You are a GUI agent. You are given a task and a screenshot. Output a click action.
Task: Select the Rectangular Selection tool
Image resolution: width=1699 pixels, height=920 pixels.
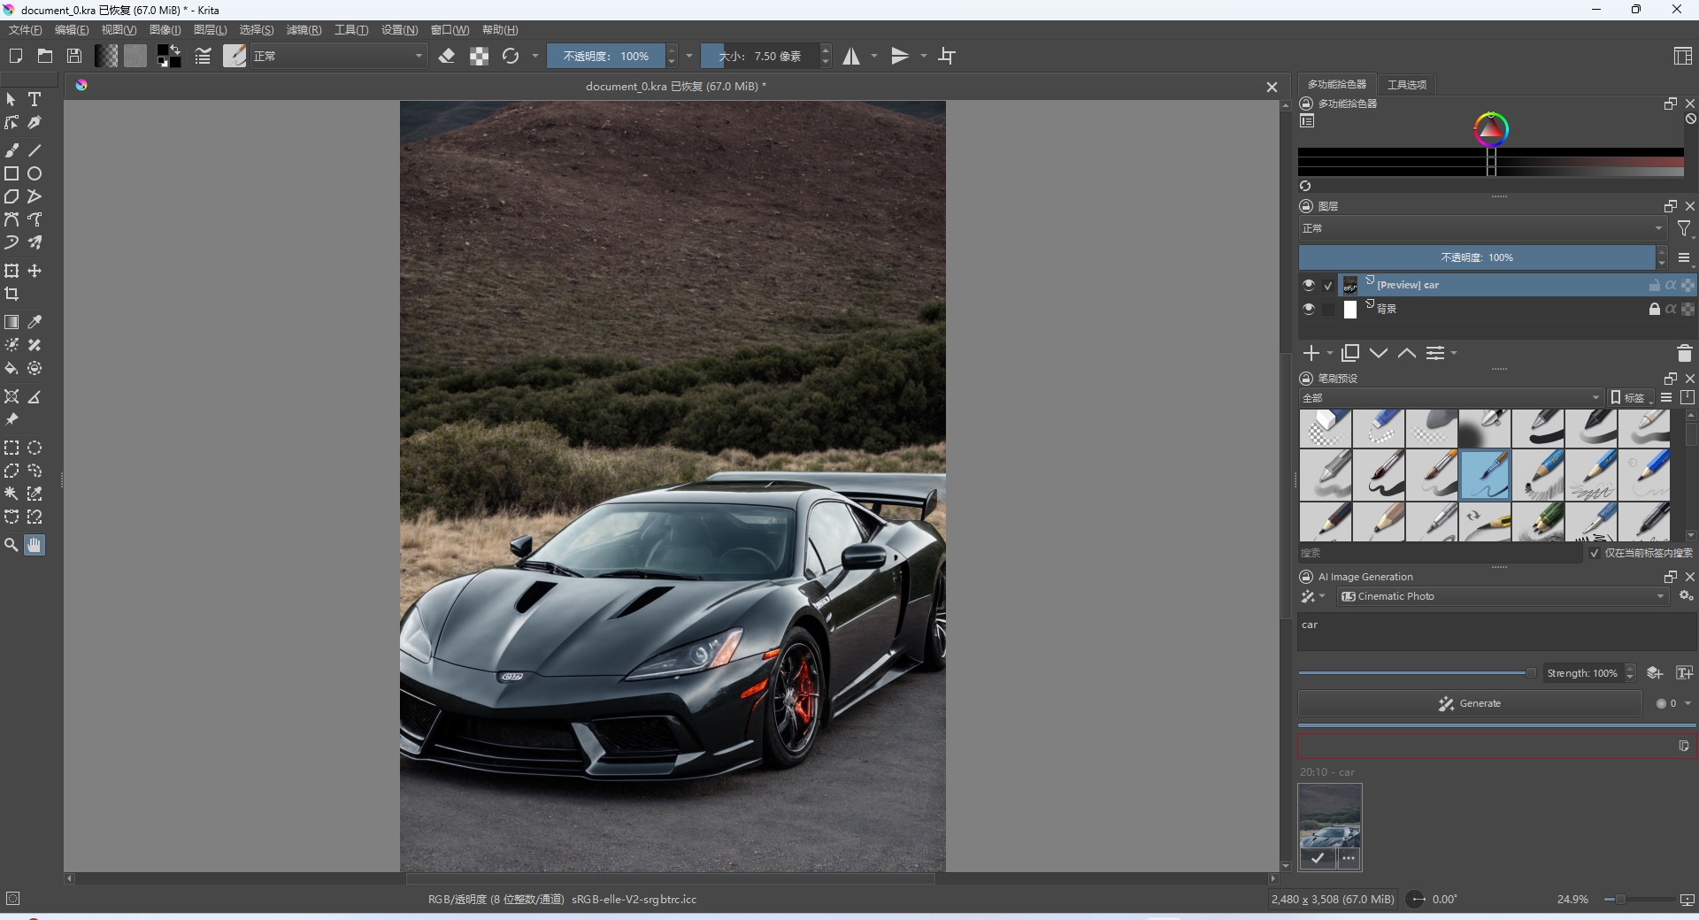[12, 448]
